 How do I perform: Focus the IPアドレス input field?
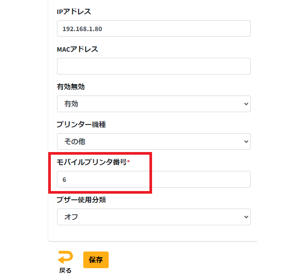pos(153,28)
